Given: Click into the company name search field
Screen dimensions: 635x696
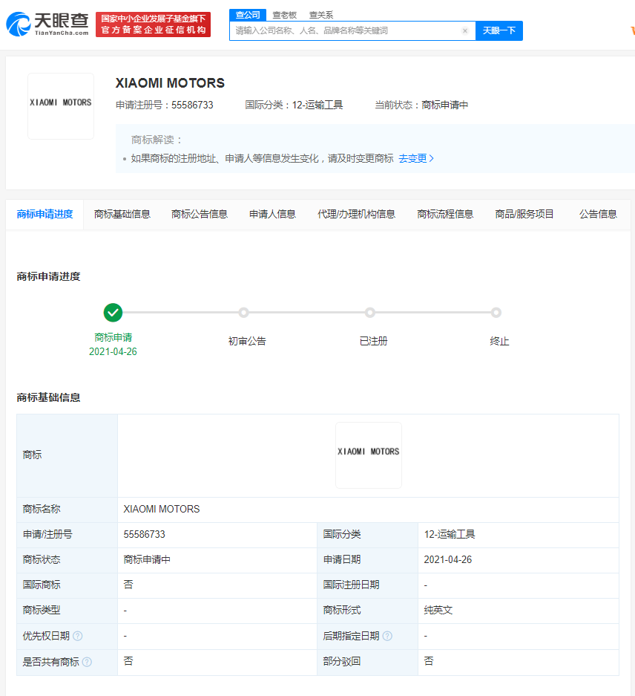Looking at the screenshot, I should click(x=346, y=30).
